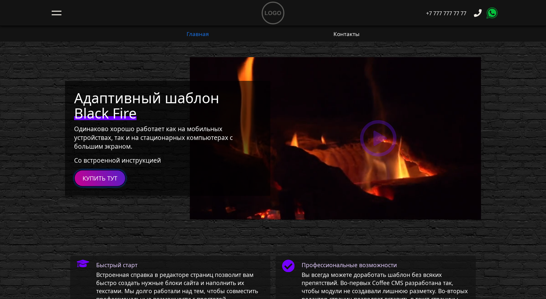Play the fireplace video
The width and height of the screenshot is (546, 299).
click(x=378, y=138)
